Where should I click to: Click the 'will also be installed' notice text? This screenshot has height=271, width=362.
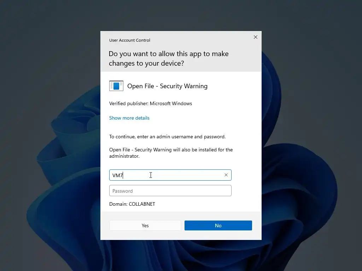click(171, 153)
